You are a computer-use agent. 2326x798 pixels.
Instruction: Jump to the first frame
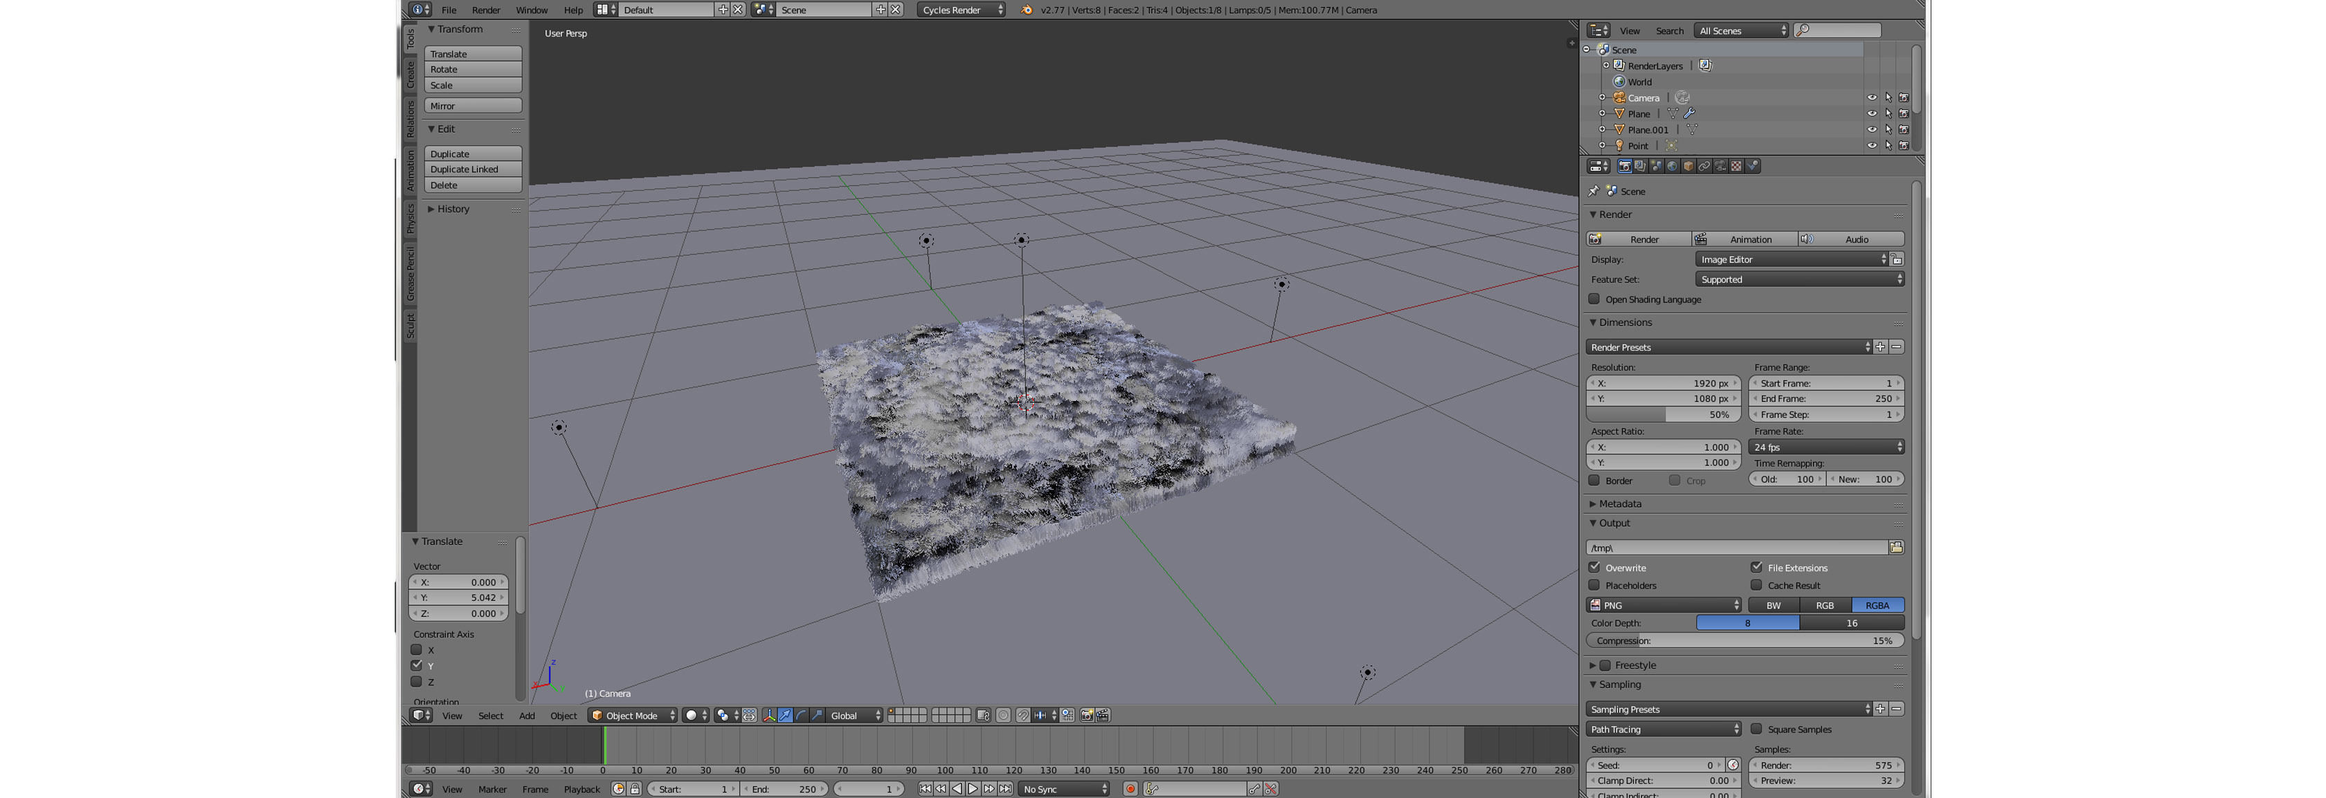coord(925,789)
